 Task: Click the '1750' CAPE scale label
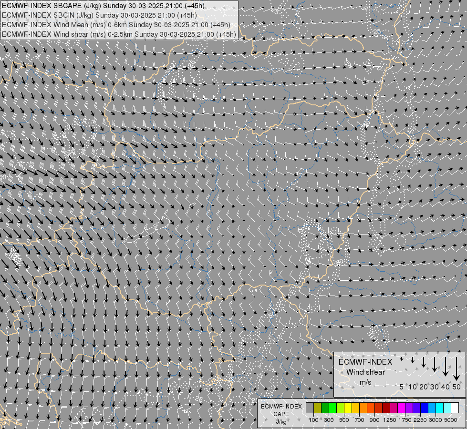[405, 420]
